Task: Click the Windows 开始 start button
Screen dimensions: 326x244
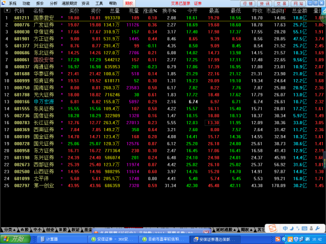Action: [x=15, y=239]
